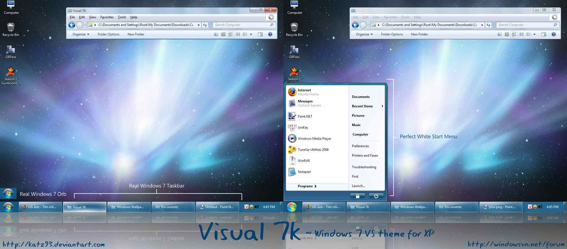Click Back arrow in active Visual 7K window

tap(72, 25)
